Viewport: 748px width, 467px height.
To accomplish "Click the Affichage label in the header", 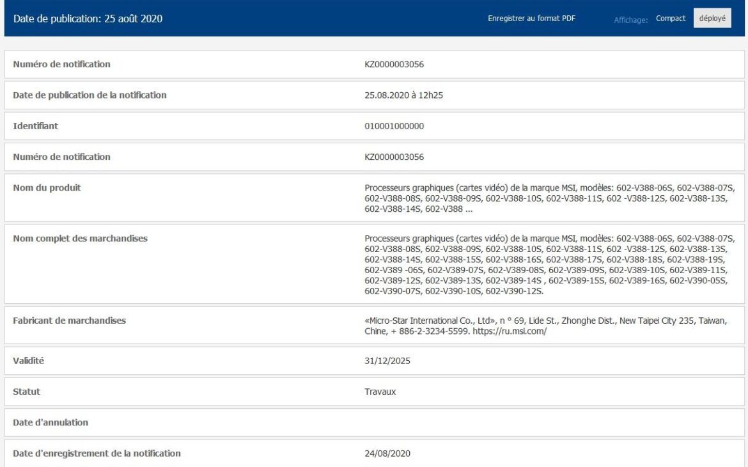I will click(631, 19).
